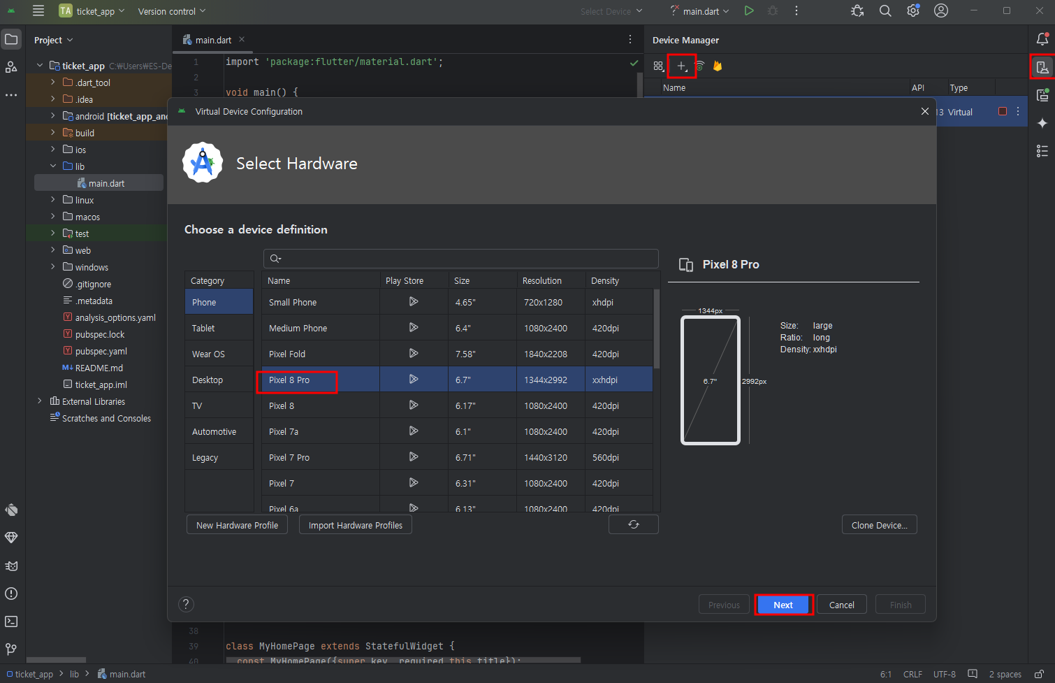Open pubspec.yaml in project tree
This screenshot has height=683, width=1055.
pyautogui.click(x=101, y=351)
